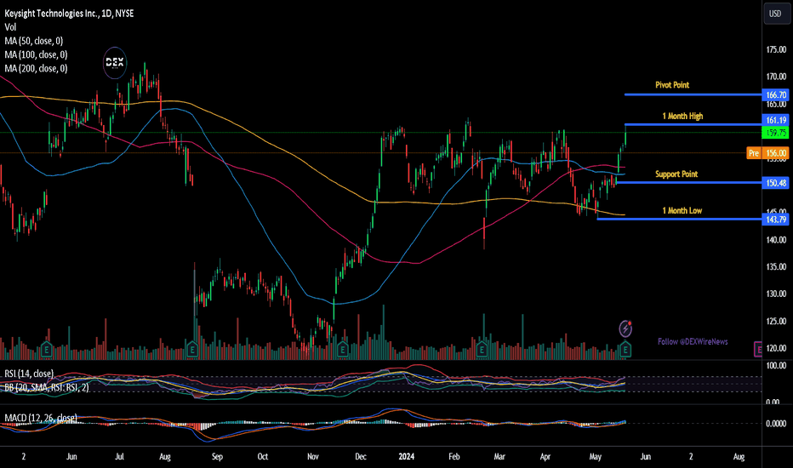
Task: Click the earnings marker in May 2024
Action: [x=625, y=349]
